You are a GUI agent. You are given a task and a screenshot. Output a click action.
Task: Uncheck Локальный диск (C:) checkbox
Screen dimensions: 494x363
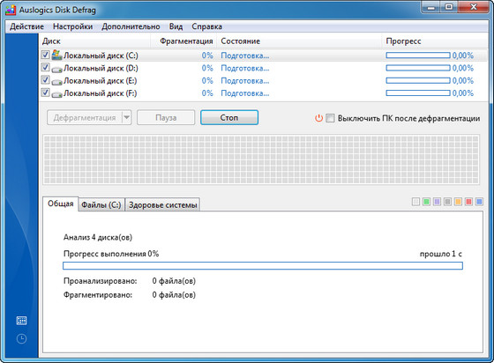tap(45, 55)
